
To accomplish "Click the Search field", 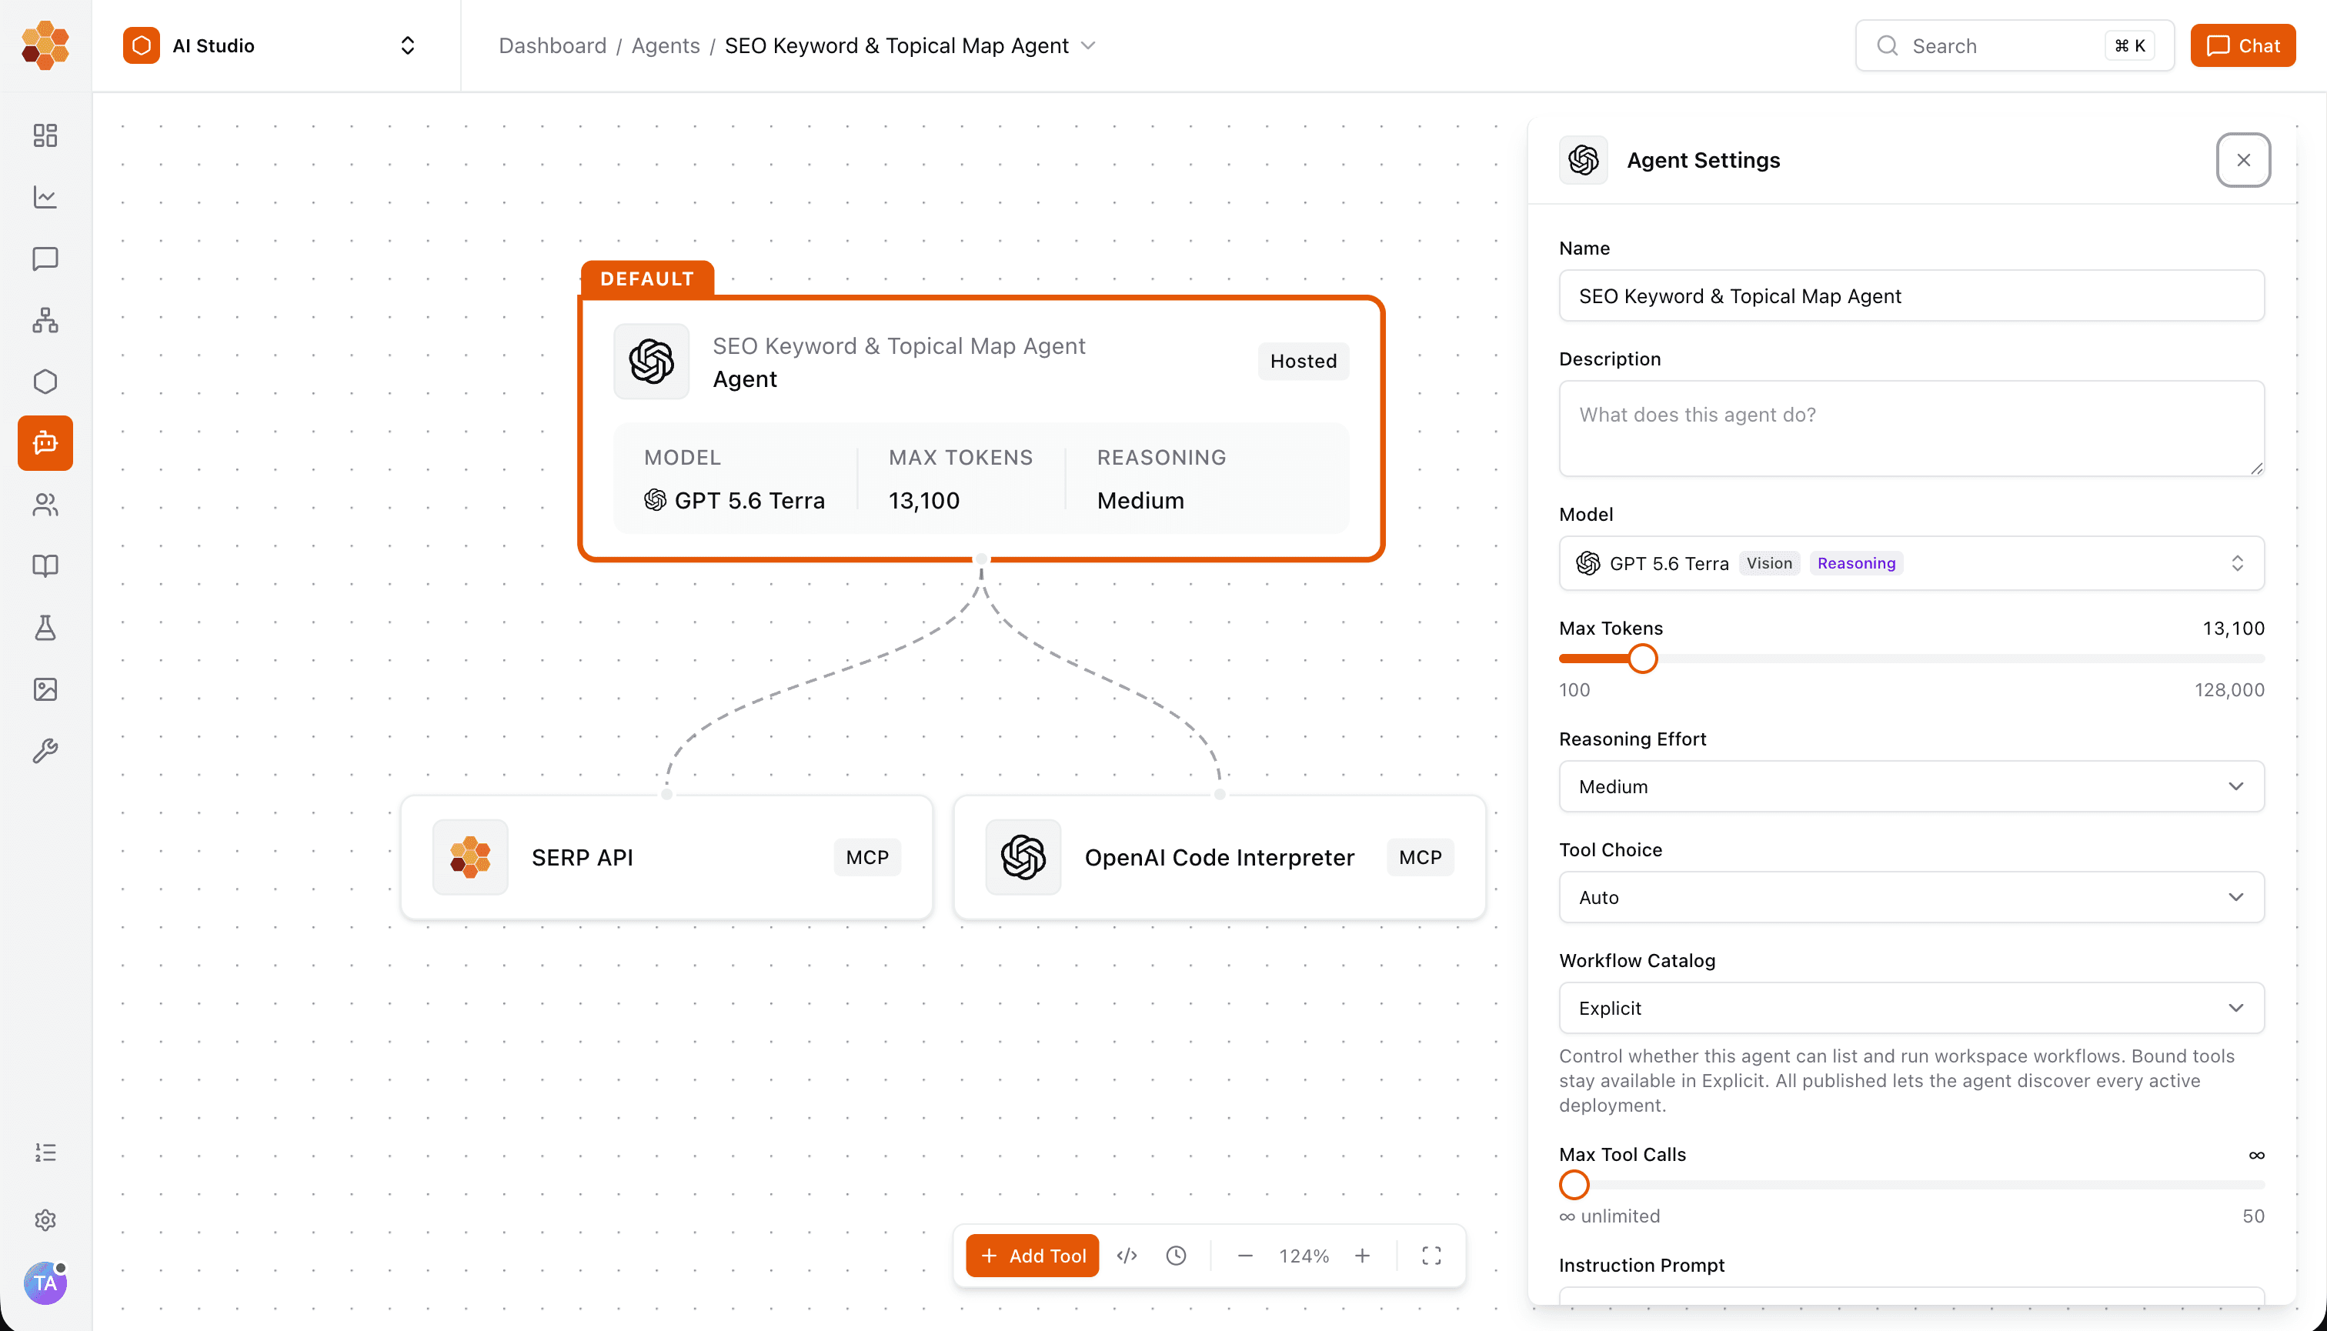I will click(2015, 45).
